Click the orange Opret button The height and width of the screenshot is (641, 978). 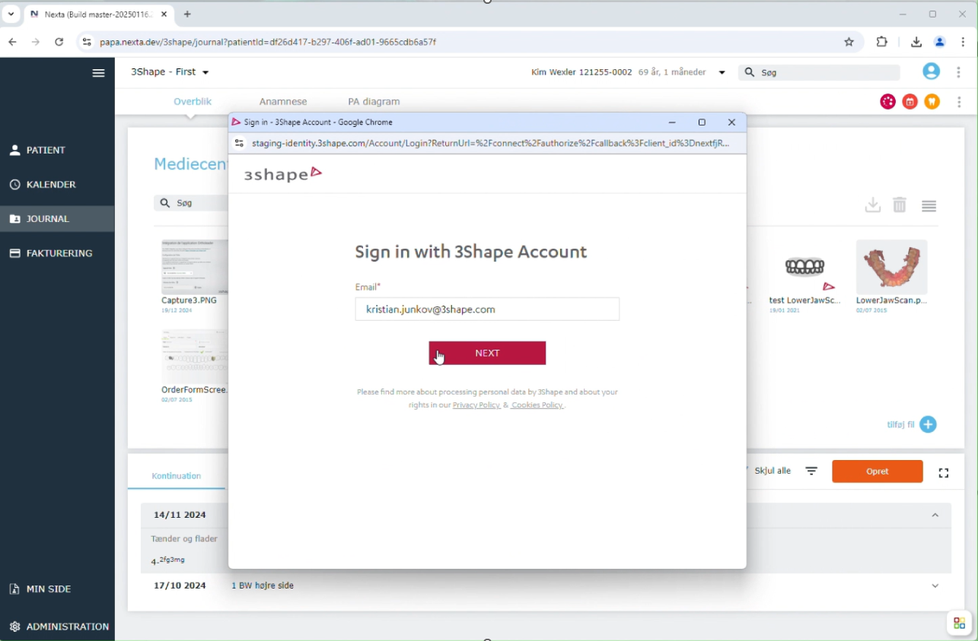[x=878, y=471]
